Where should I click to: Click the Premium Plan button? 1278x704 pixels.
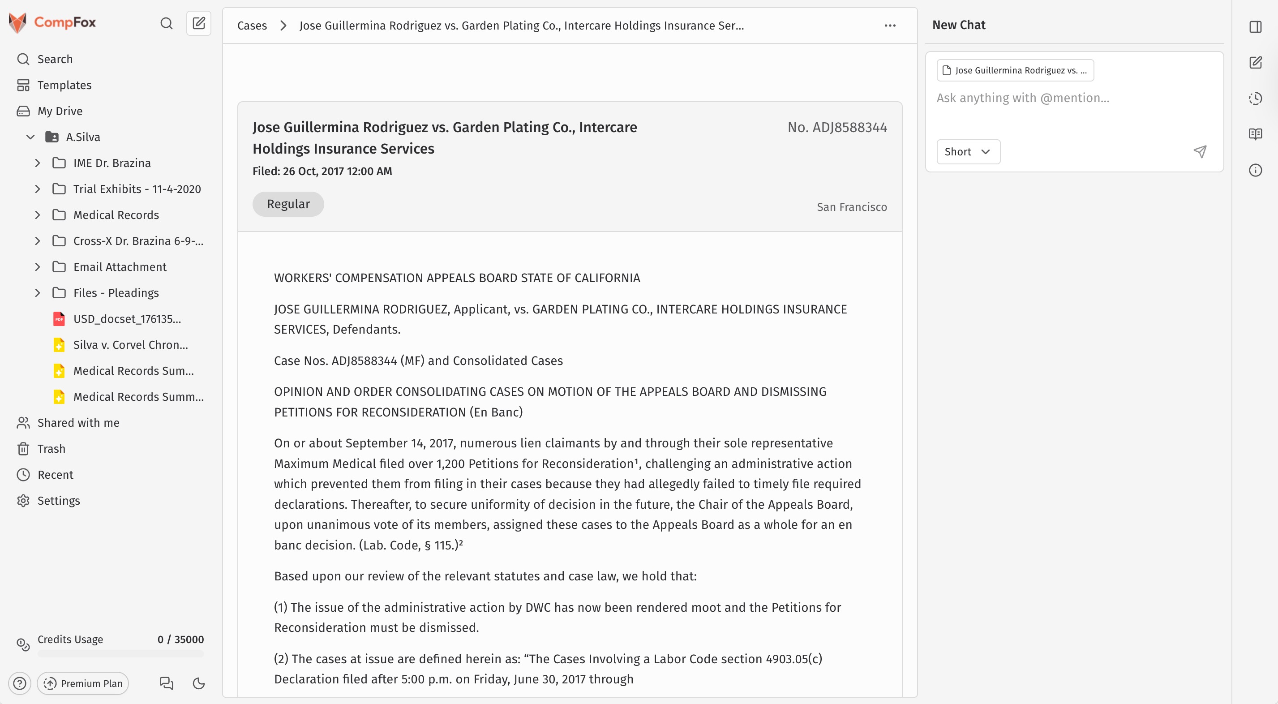click(83, 683)
